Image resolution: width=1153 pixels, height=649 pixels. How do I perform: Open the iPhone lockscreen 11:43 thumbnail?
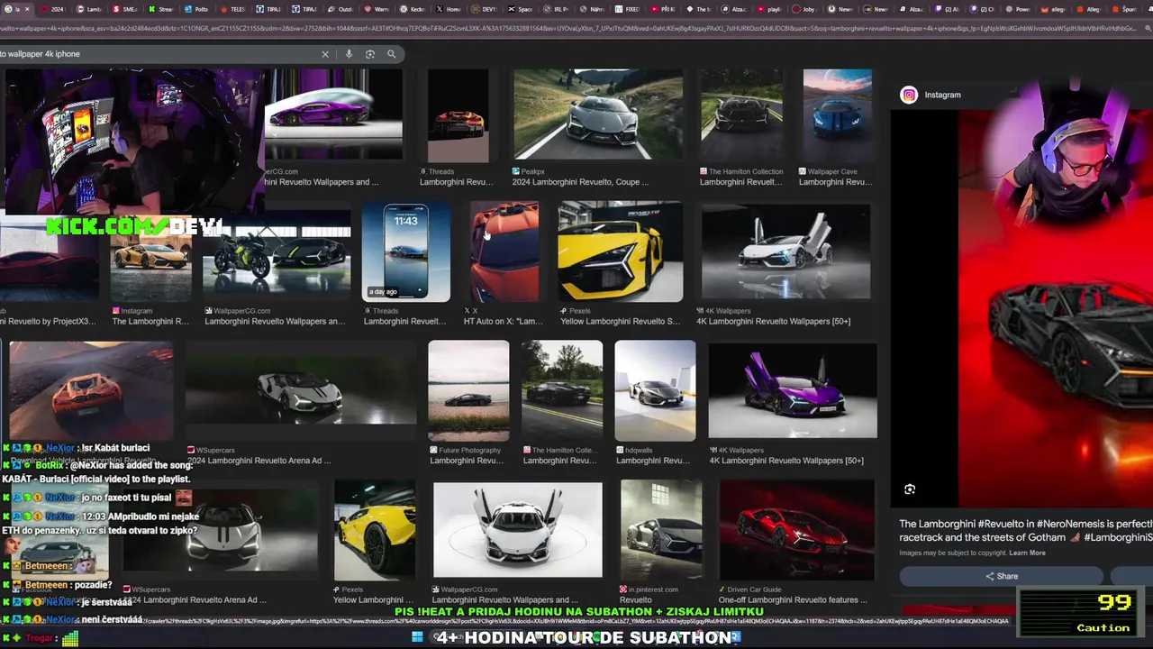pos(405,251)
